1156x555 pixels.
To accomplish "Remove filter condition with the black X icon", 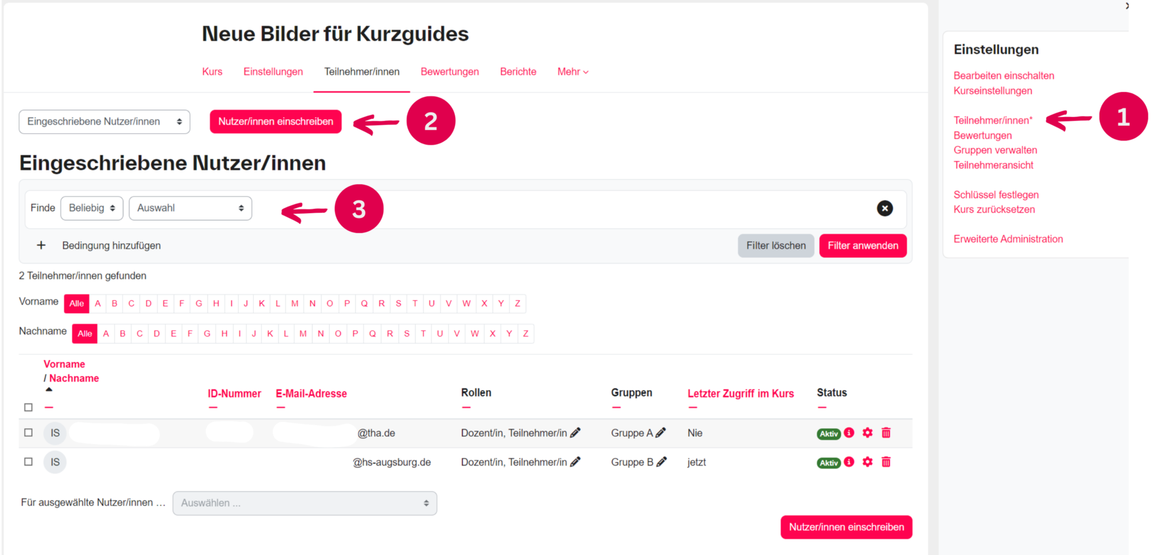I will [x=884, y=208].
